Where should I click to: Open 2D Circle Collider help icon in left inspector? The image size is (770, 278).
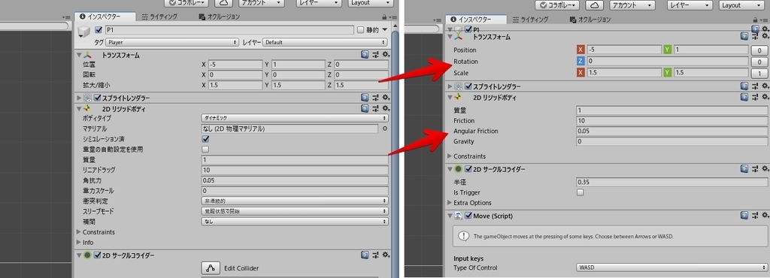[x=365, y=255]
